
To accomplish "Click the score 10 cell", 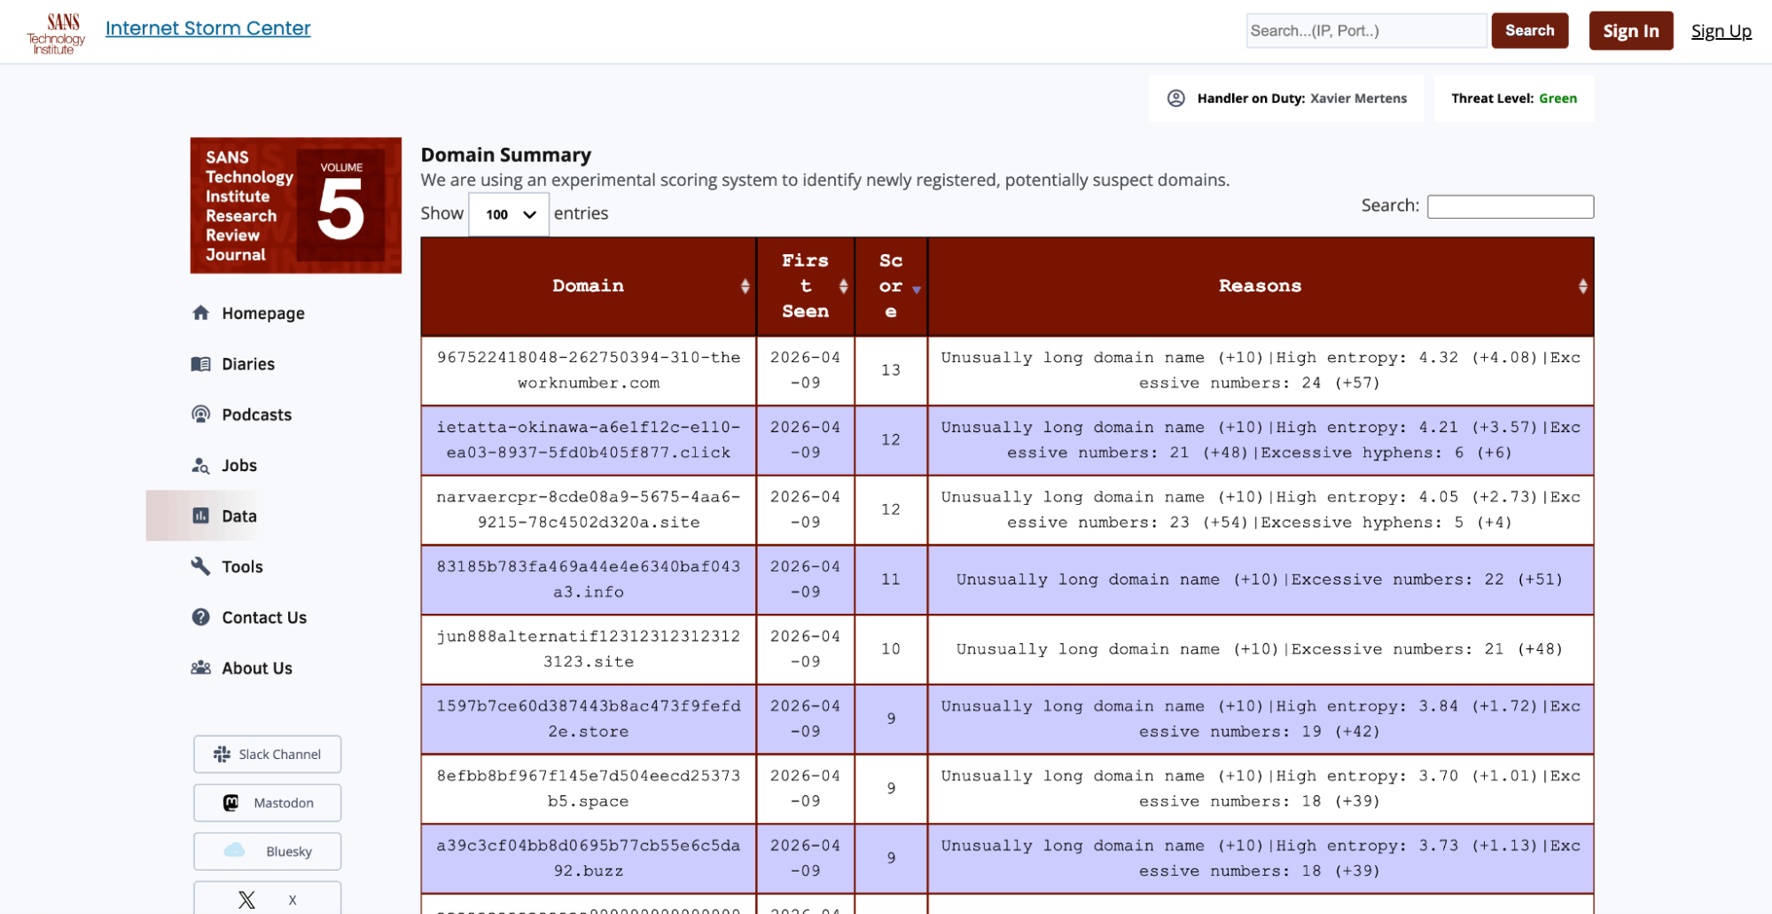I will click(x=891, y=649).
